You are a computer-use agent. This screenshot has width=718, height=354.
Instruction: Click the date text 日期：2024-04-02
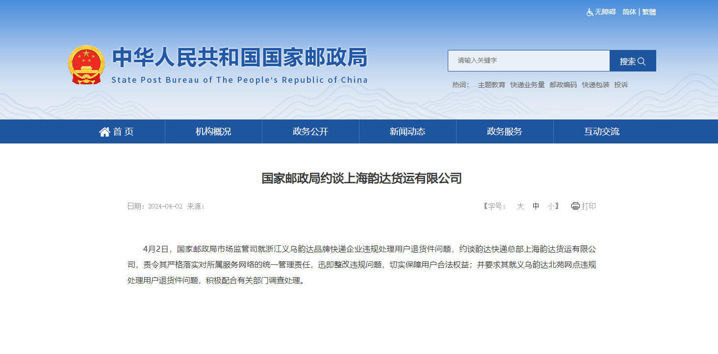tap(155, 206)
